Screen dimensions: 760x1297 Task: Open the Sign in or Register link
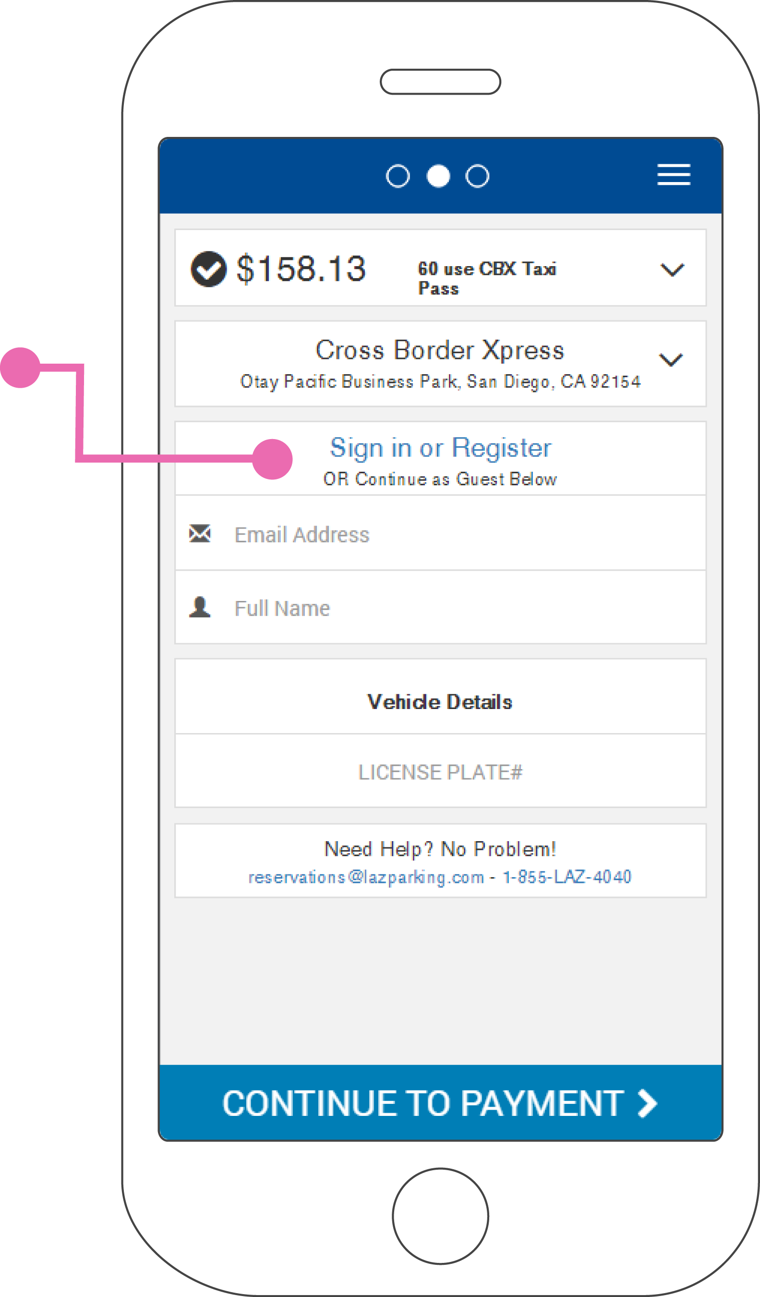(440, 447)
